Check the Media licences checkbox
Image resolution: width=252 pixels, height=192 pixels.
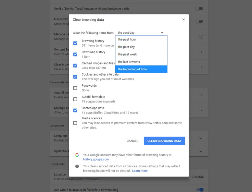pyautogui.click(x=75, y=123)
